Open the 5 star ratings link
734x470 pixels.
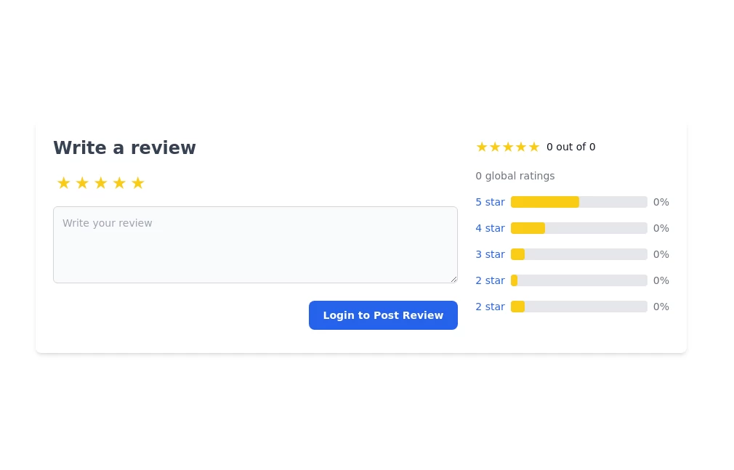[x=490, y=202]
